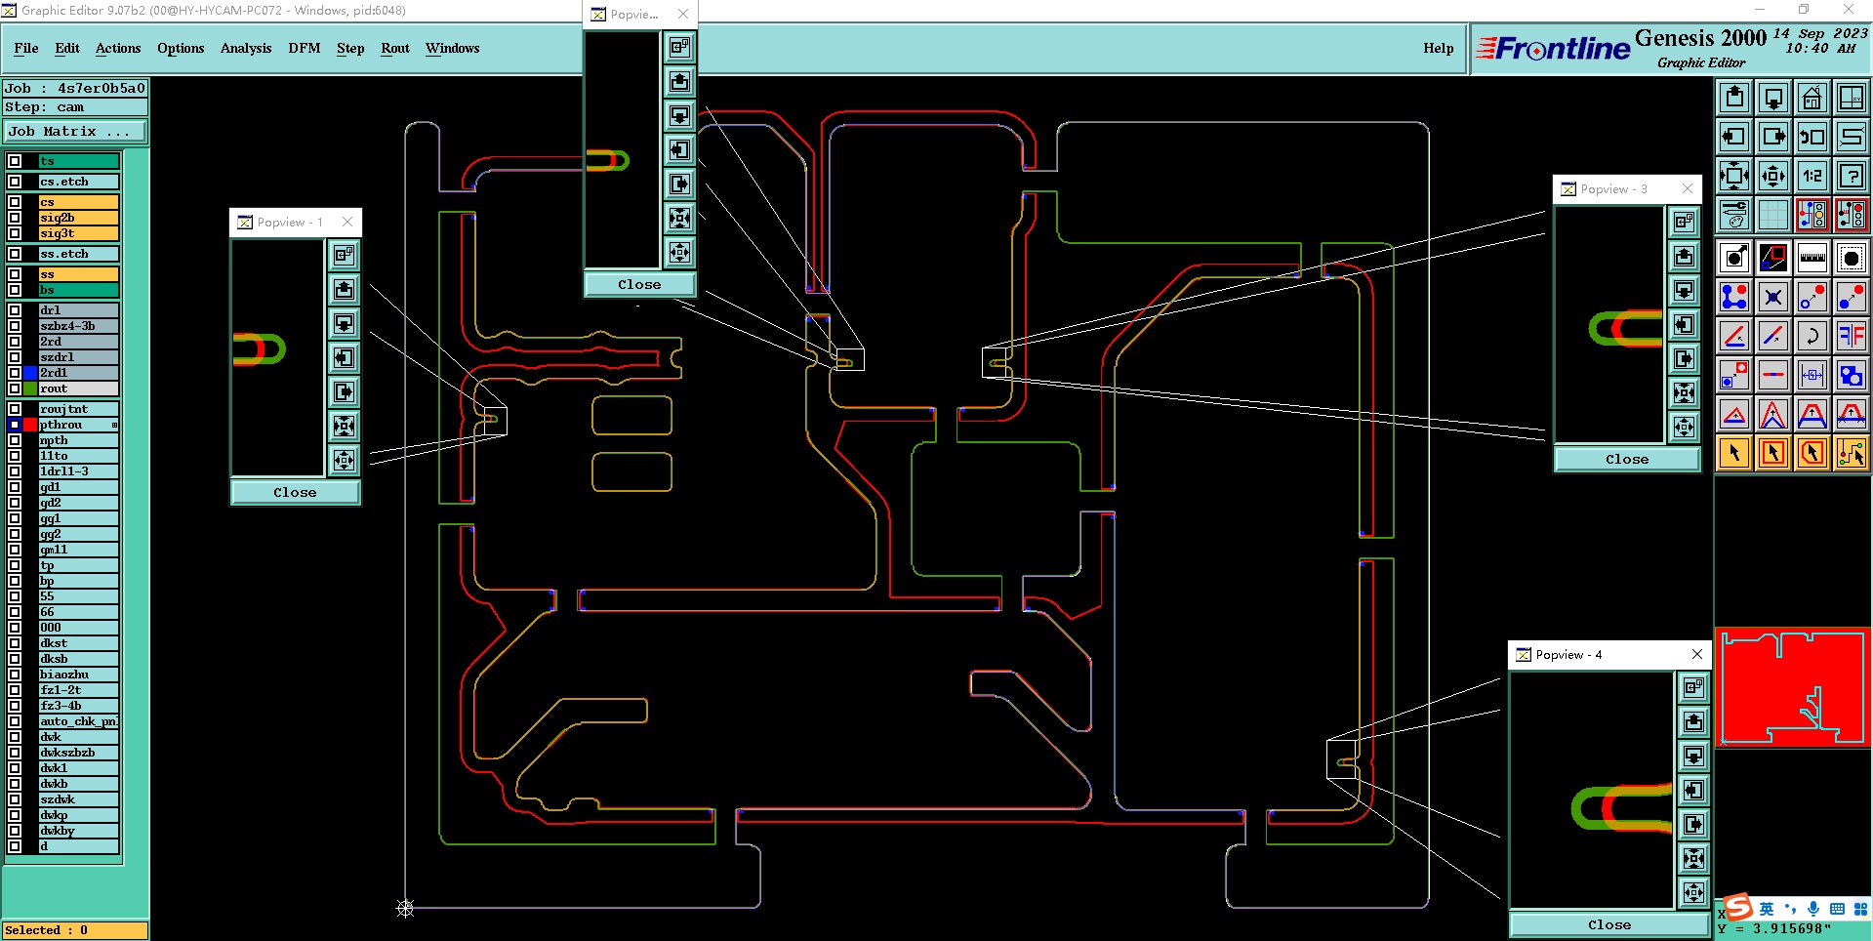
Task: Click the rotate feature icon
Action: [x=1812, y=336]
